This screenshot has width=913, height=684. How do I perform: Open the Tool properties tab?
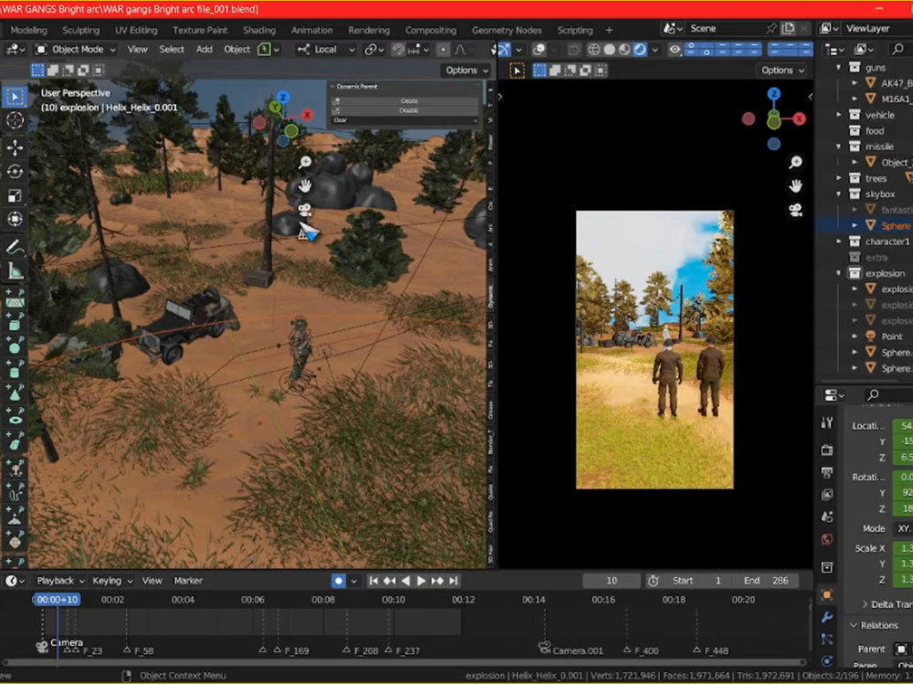point(827,423)
